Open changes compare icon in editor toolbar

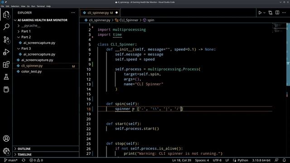(271, 13)
